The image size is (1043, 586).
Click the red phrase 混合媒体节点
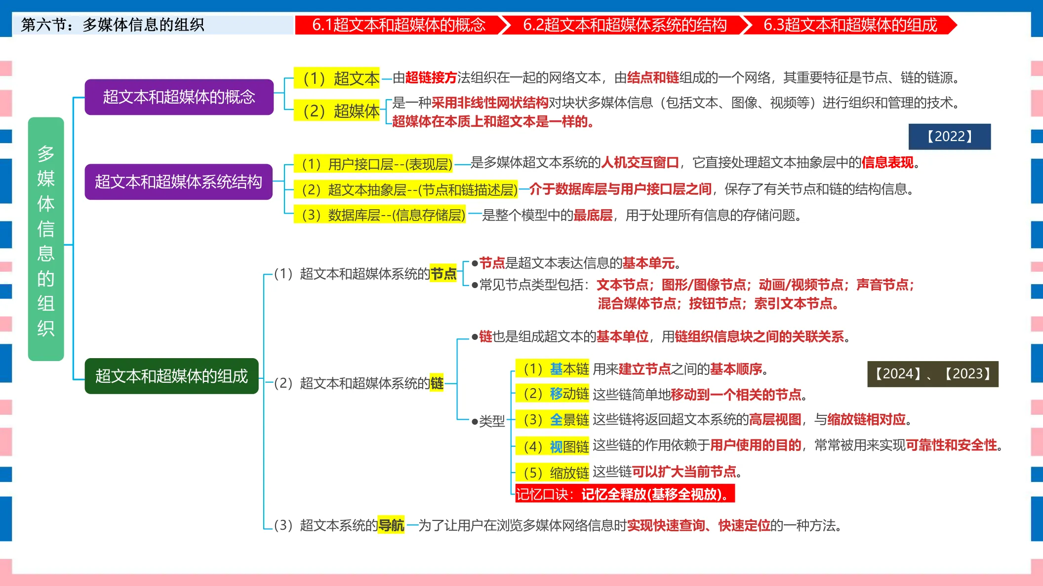tap(637, 304)
